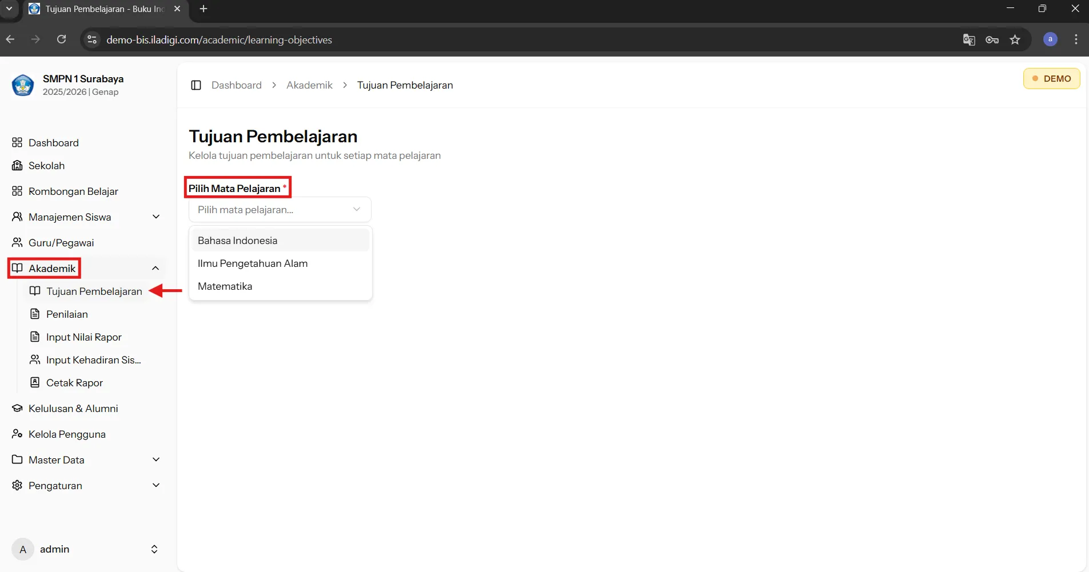This screenshot has height=572, width=1089.
Task: Open the Pilih mata pelajaran combo box
Action: pos(280,210)
